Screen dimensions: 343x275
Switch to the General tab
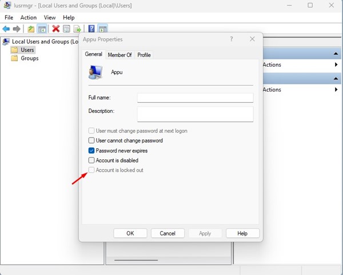94,54
